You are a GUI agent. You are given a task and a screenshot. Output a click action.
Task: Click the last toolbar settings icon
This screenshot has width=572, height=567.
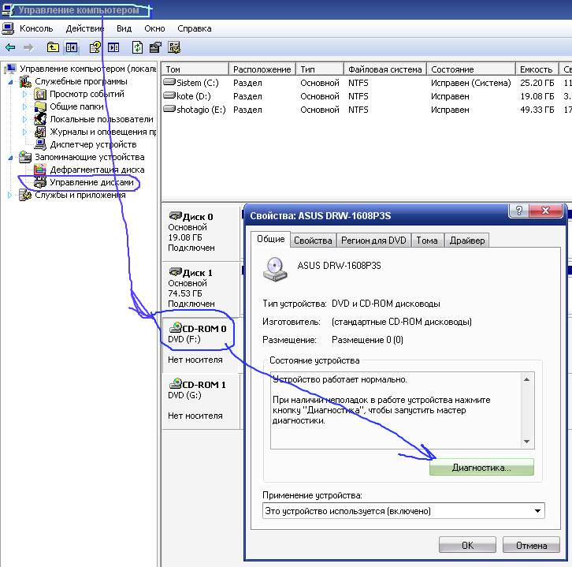(x=174, y=47)
